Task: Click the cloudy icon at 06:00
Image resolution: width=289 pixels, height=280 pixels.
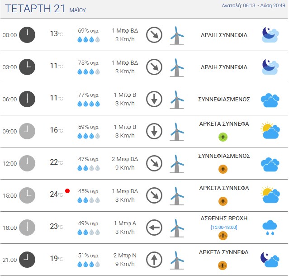Action: [x=270, y=100]
